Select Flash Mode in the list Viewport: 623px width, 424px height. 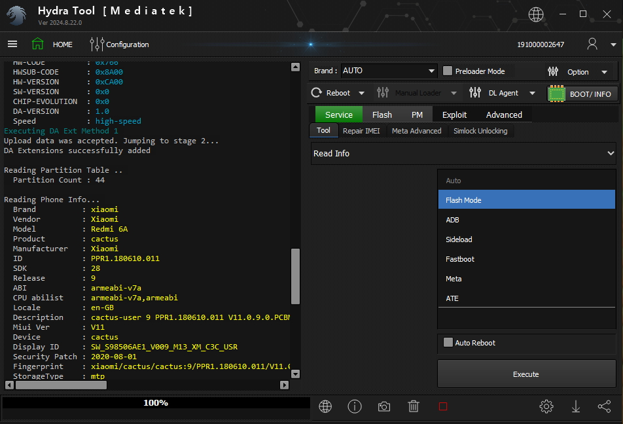click(x=526, y=200)
